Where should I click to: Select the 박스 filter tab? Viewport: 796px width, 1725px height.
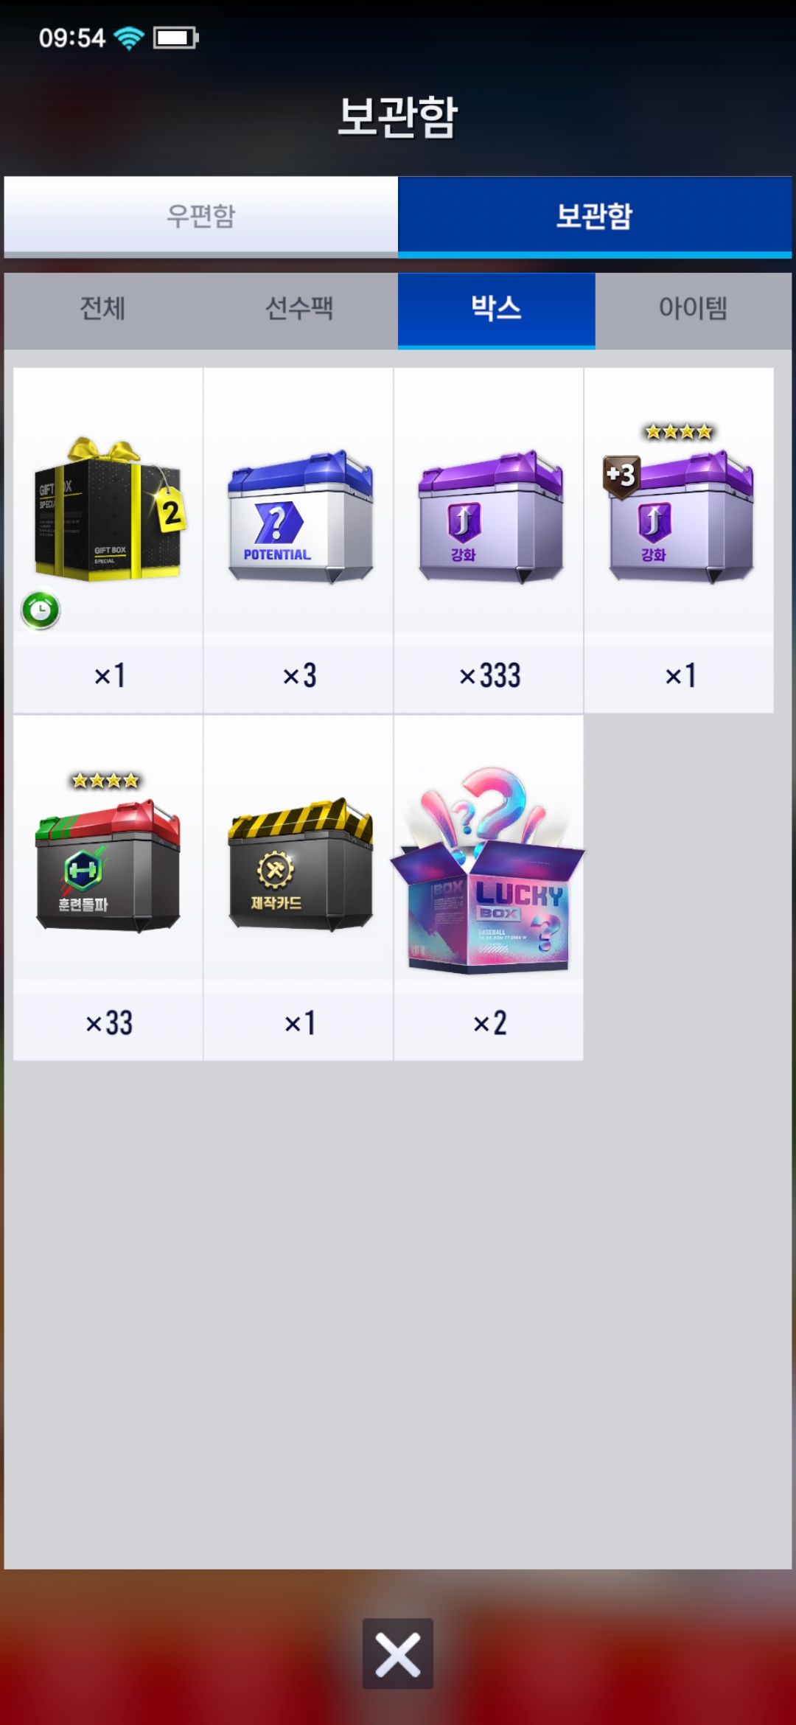[496, 309]
